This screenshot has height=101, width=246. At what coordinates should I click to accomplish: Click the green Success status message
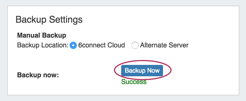[134, 82]
